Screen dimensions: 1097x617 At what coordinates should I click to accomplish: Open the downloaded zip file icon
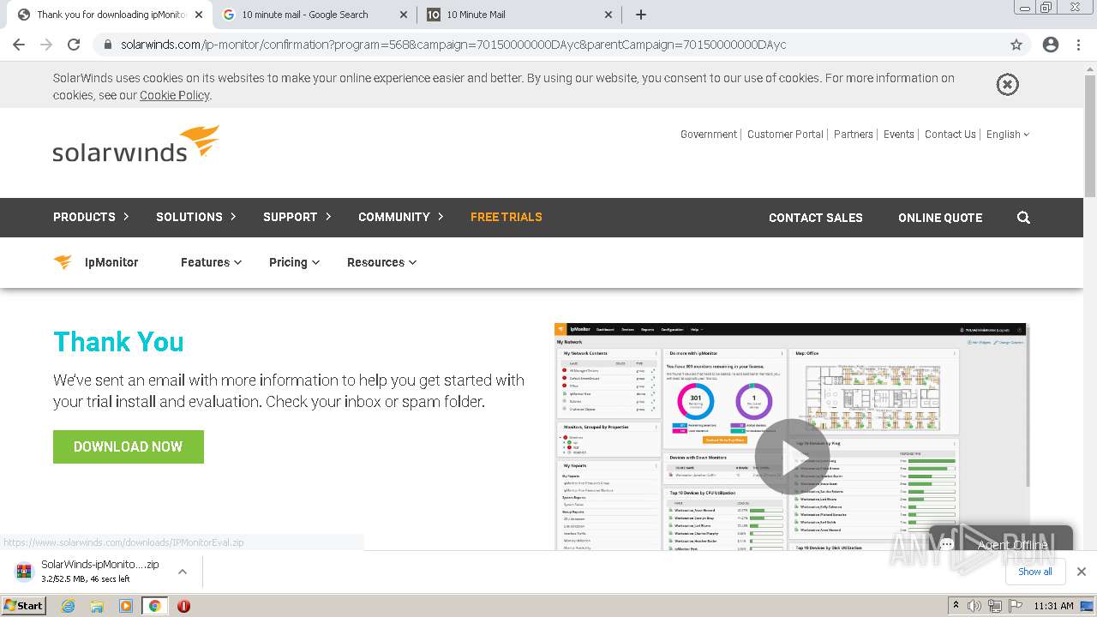pos(24,572)
